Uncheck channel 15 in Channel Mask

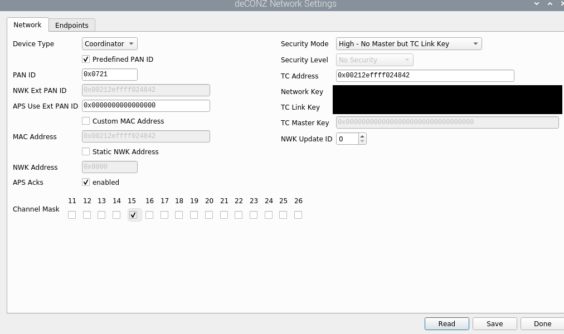point(133,215)
